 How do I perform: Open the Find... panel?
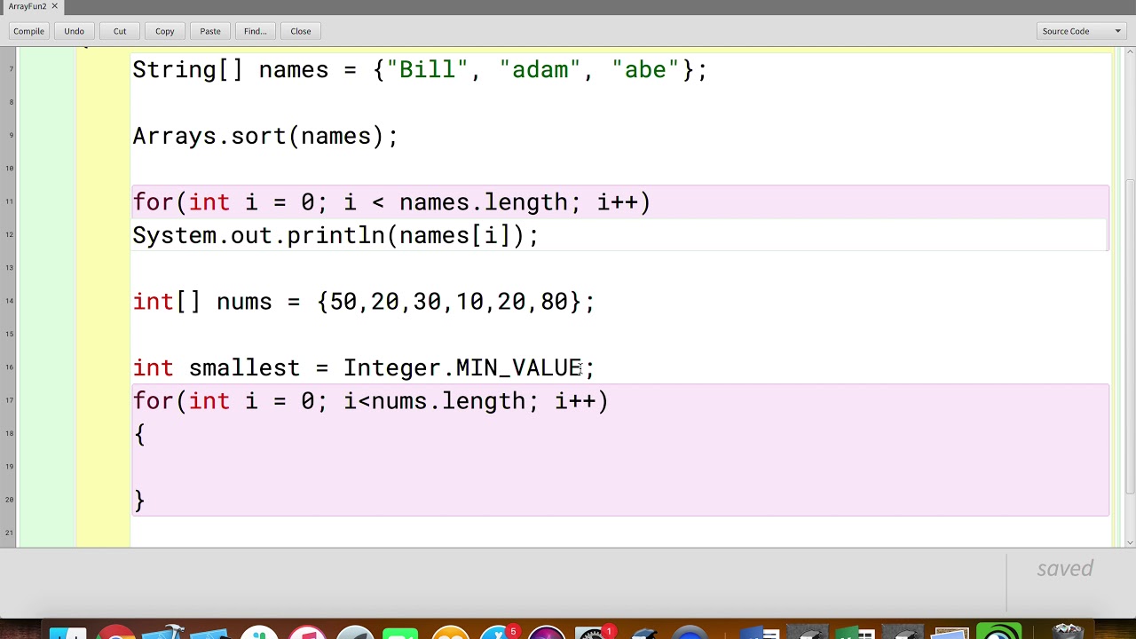click(x=256, y=31)
